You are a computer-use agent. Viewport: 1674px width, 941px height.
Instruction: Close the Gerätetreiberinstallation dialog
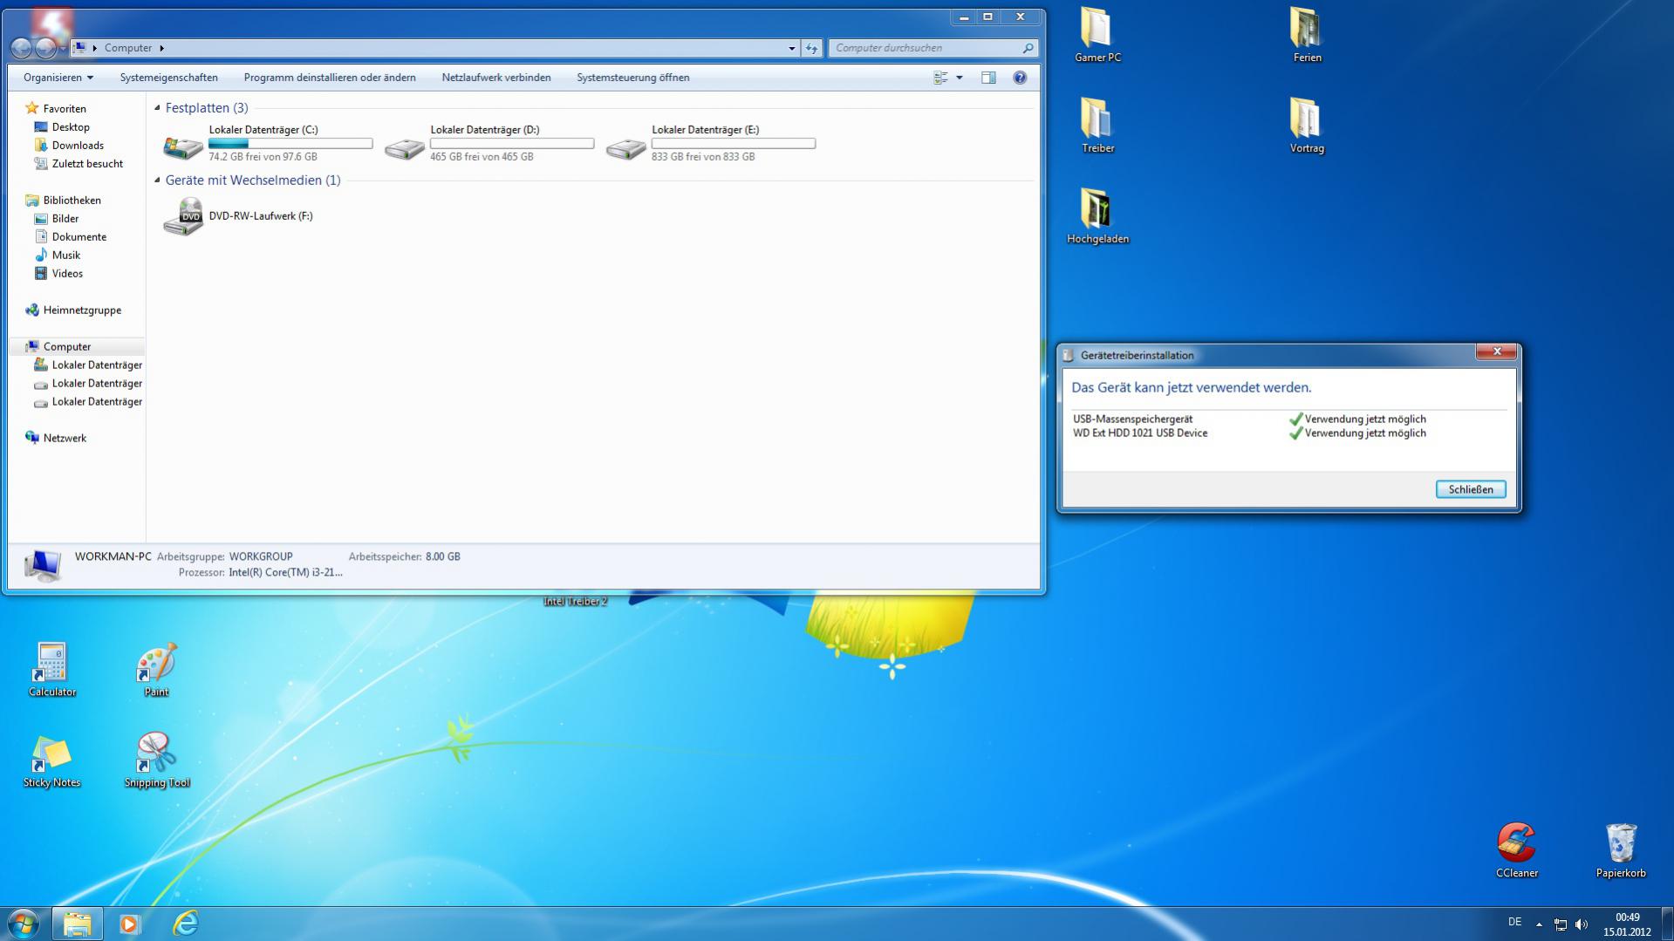(1497, 351)
